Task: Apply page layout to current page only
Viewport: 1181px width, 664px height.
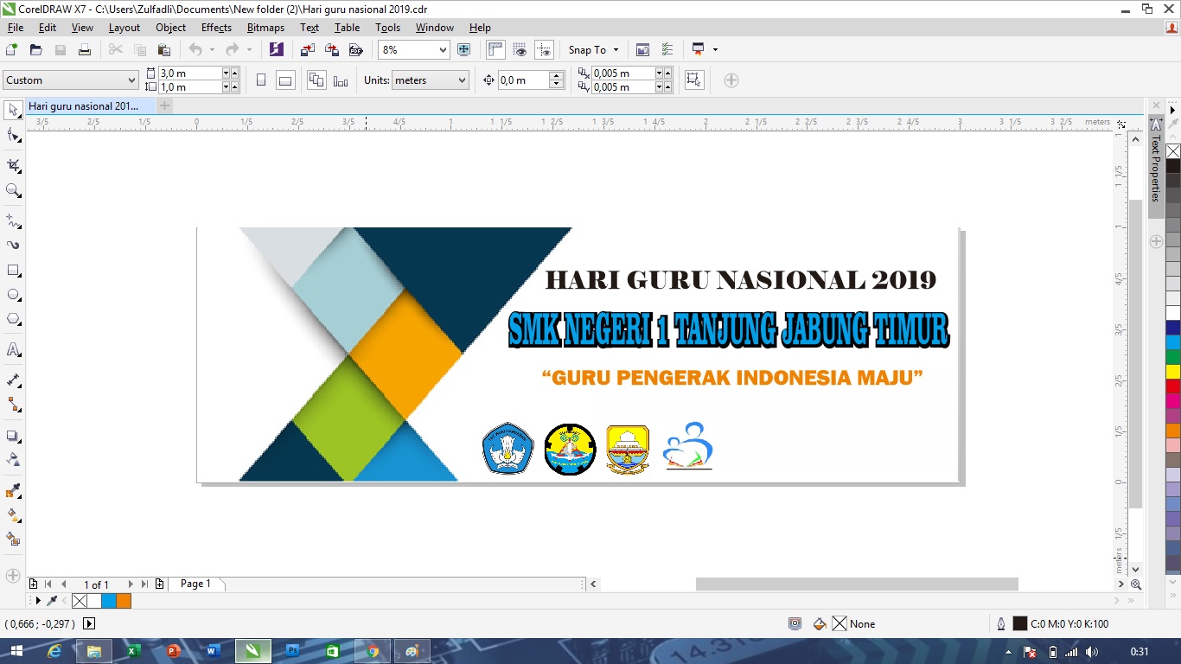Action: pyautogui.click(x=341, y=80)
